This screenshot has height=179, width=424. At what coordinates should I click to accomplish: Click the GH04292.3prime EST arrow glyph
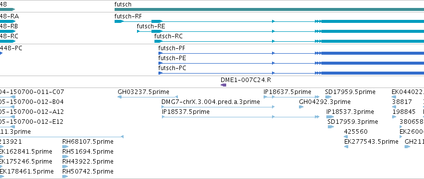tap(301, 107)
